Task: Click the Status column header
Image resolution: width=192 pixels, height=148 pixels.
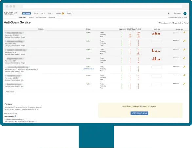Action: pos(88,29)
